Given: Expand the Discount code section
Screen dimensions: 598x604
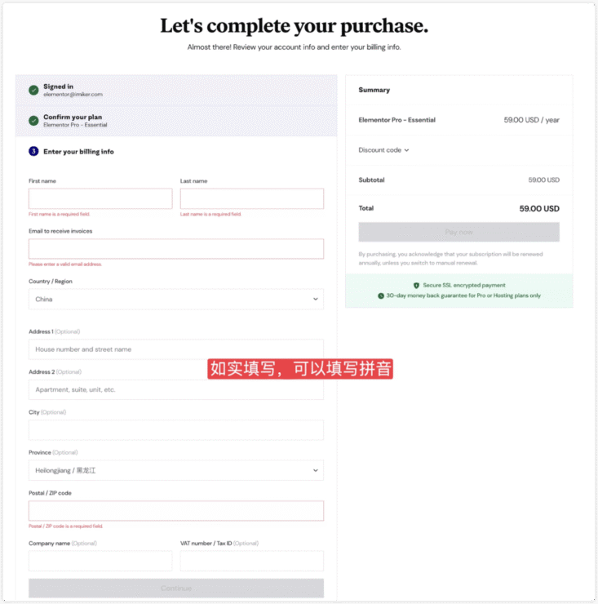Looking at the screenshot, I should tap(383, 150).
